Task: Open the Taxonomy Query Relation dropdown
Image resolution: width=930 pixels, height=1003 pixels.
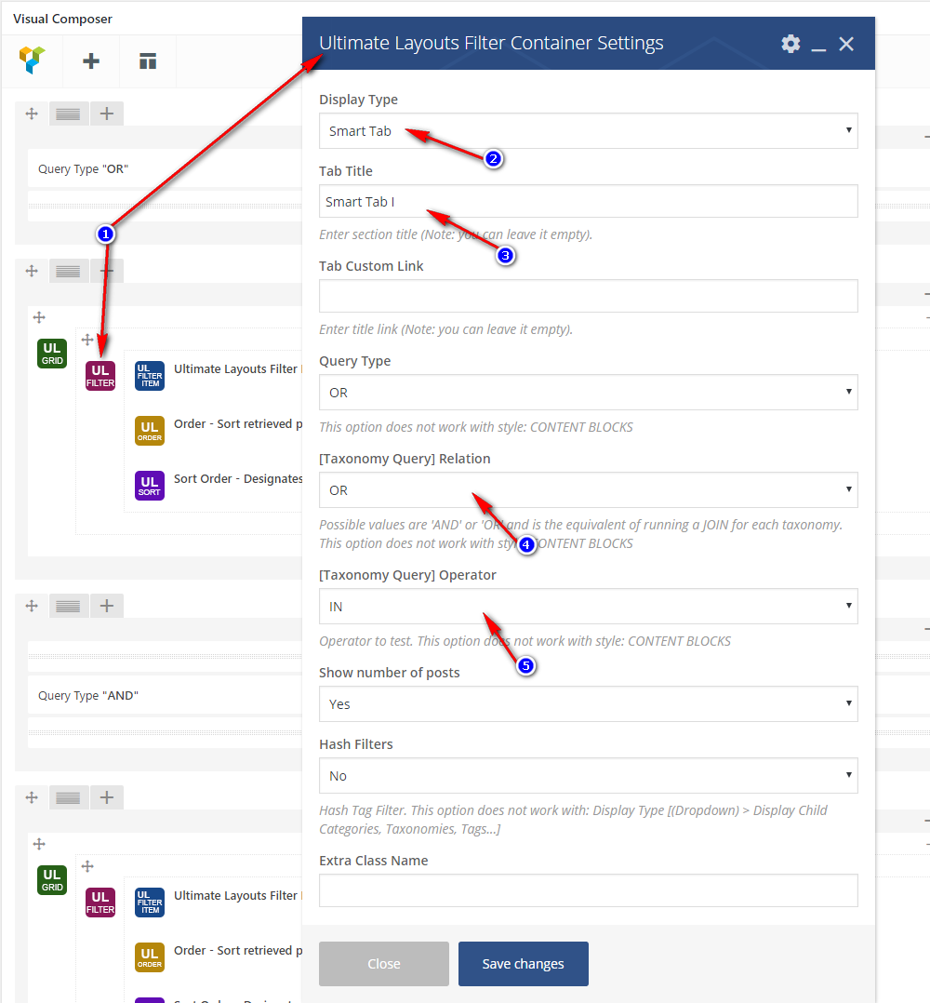Action: pyautogui.click(x=588, y=490)
